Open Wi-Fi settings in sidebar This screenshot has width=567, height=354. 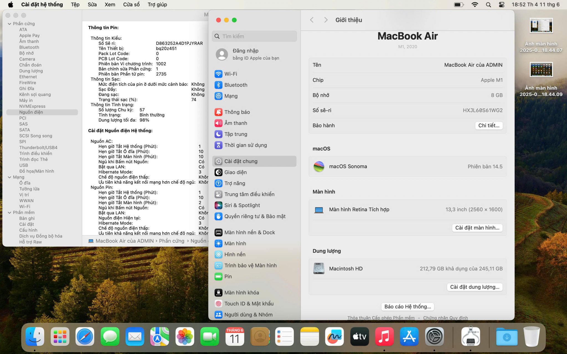coord(254,74)
